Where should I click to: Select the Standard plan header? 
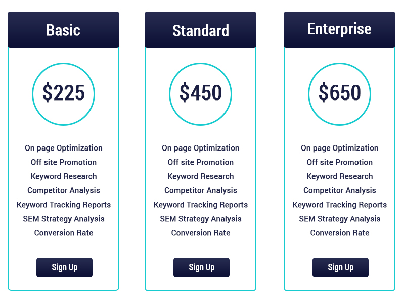200,30
